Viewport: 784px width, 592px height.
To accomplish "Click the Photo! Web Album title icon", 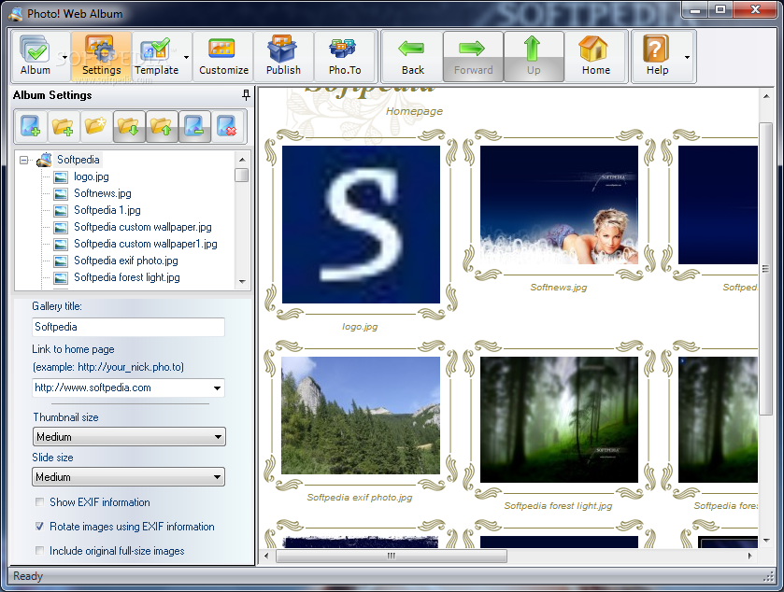I will coord(16,13).
